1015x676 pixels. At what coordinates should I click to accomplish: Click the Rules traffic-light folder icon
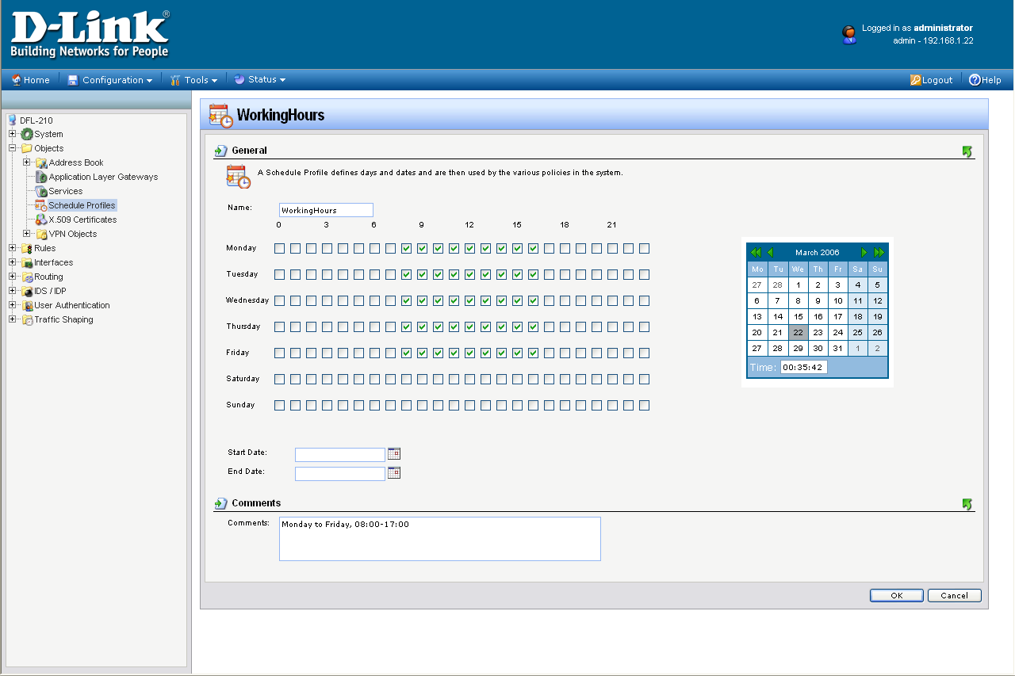pyautogui.click(x=27, y=248)
